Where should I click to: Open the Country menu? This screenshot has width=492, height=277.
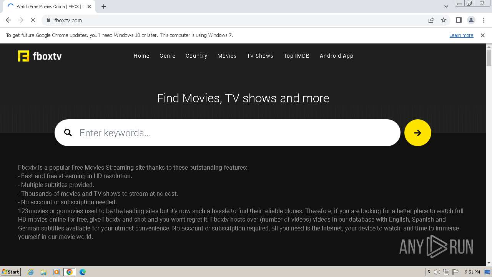click(x=196, y=56)
